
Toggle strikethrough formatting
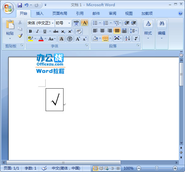tap(56, 31)
